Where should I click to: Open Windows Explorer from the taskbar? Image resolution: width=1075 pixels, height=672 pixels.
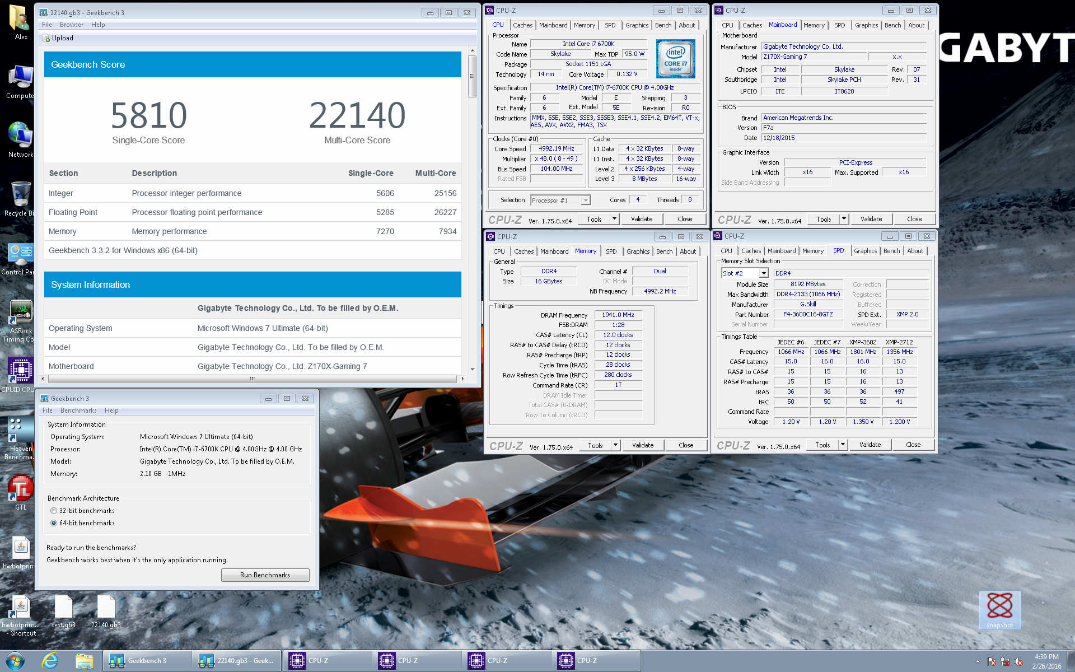[85, 661]
